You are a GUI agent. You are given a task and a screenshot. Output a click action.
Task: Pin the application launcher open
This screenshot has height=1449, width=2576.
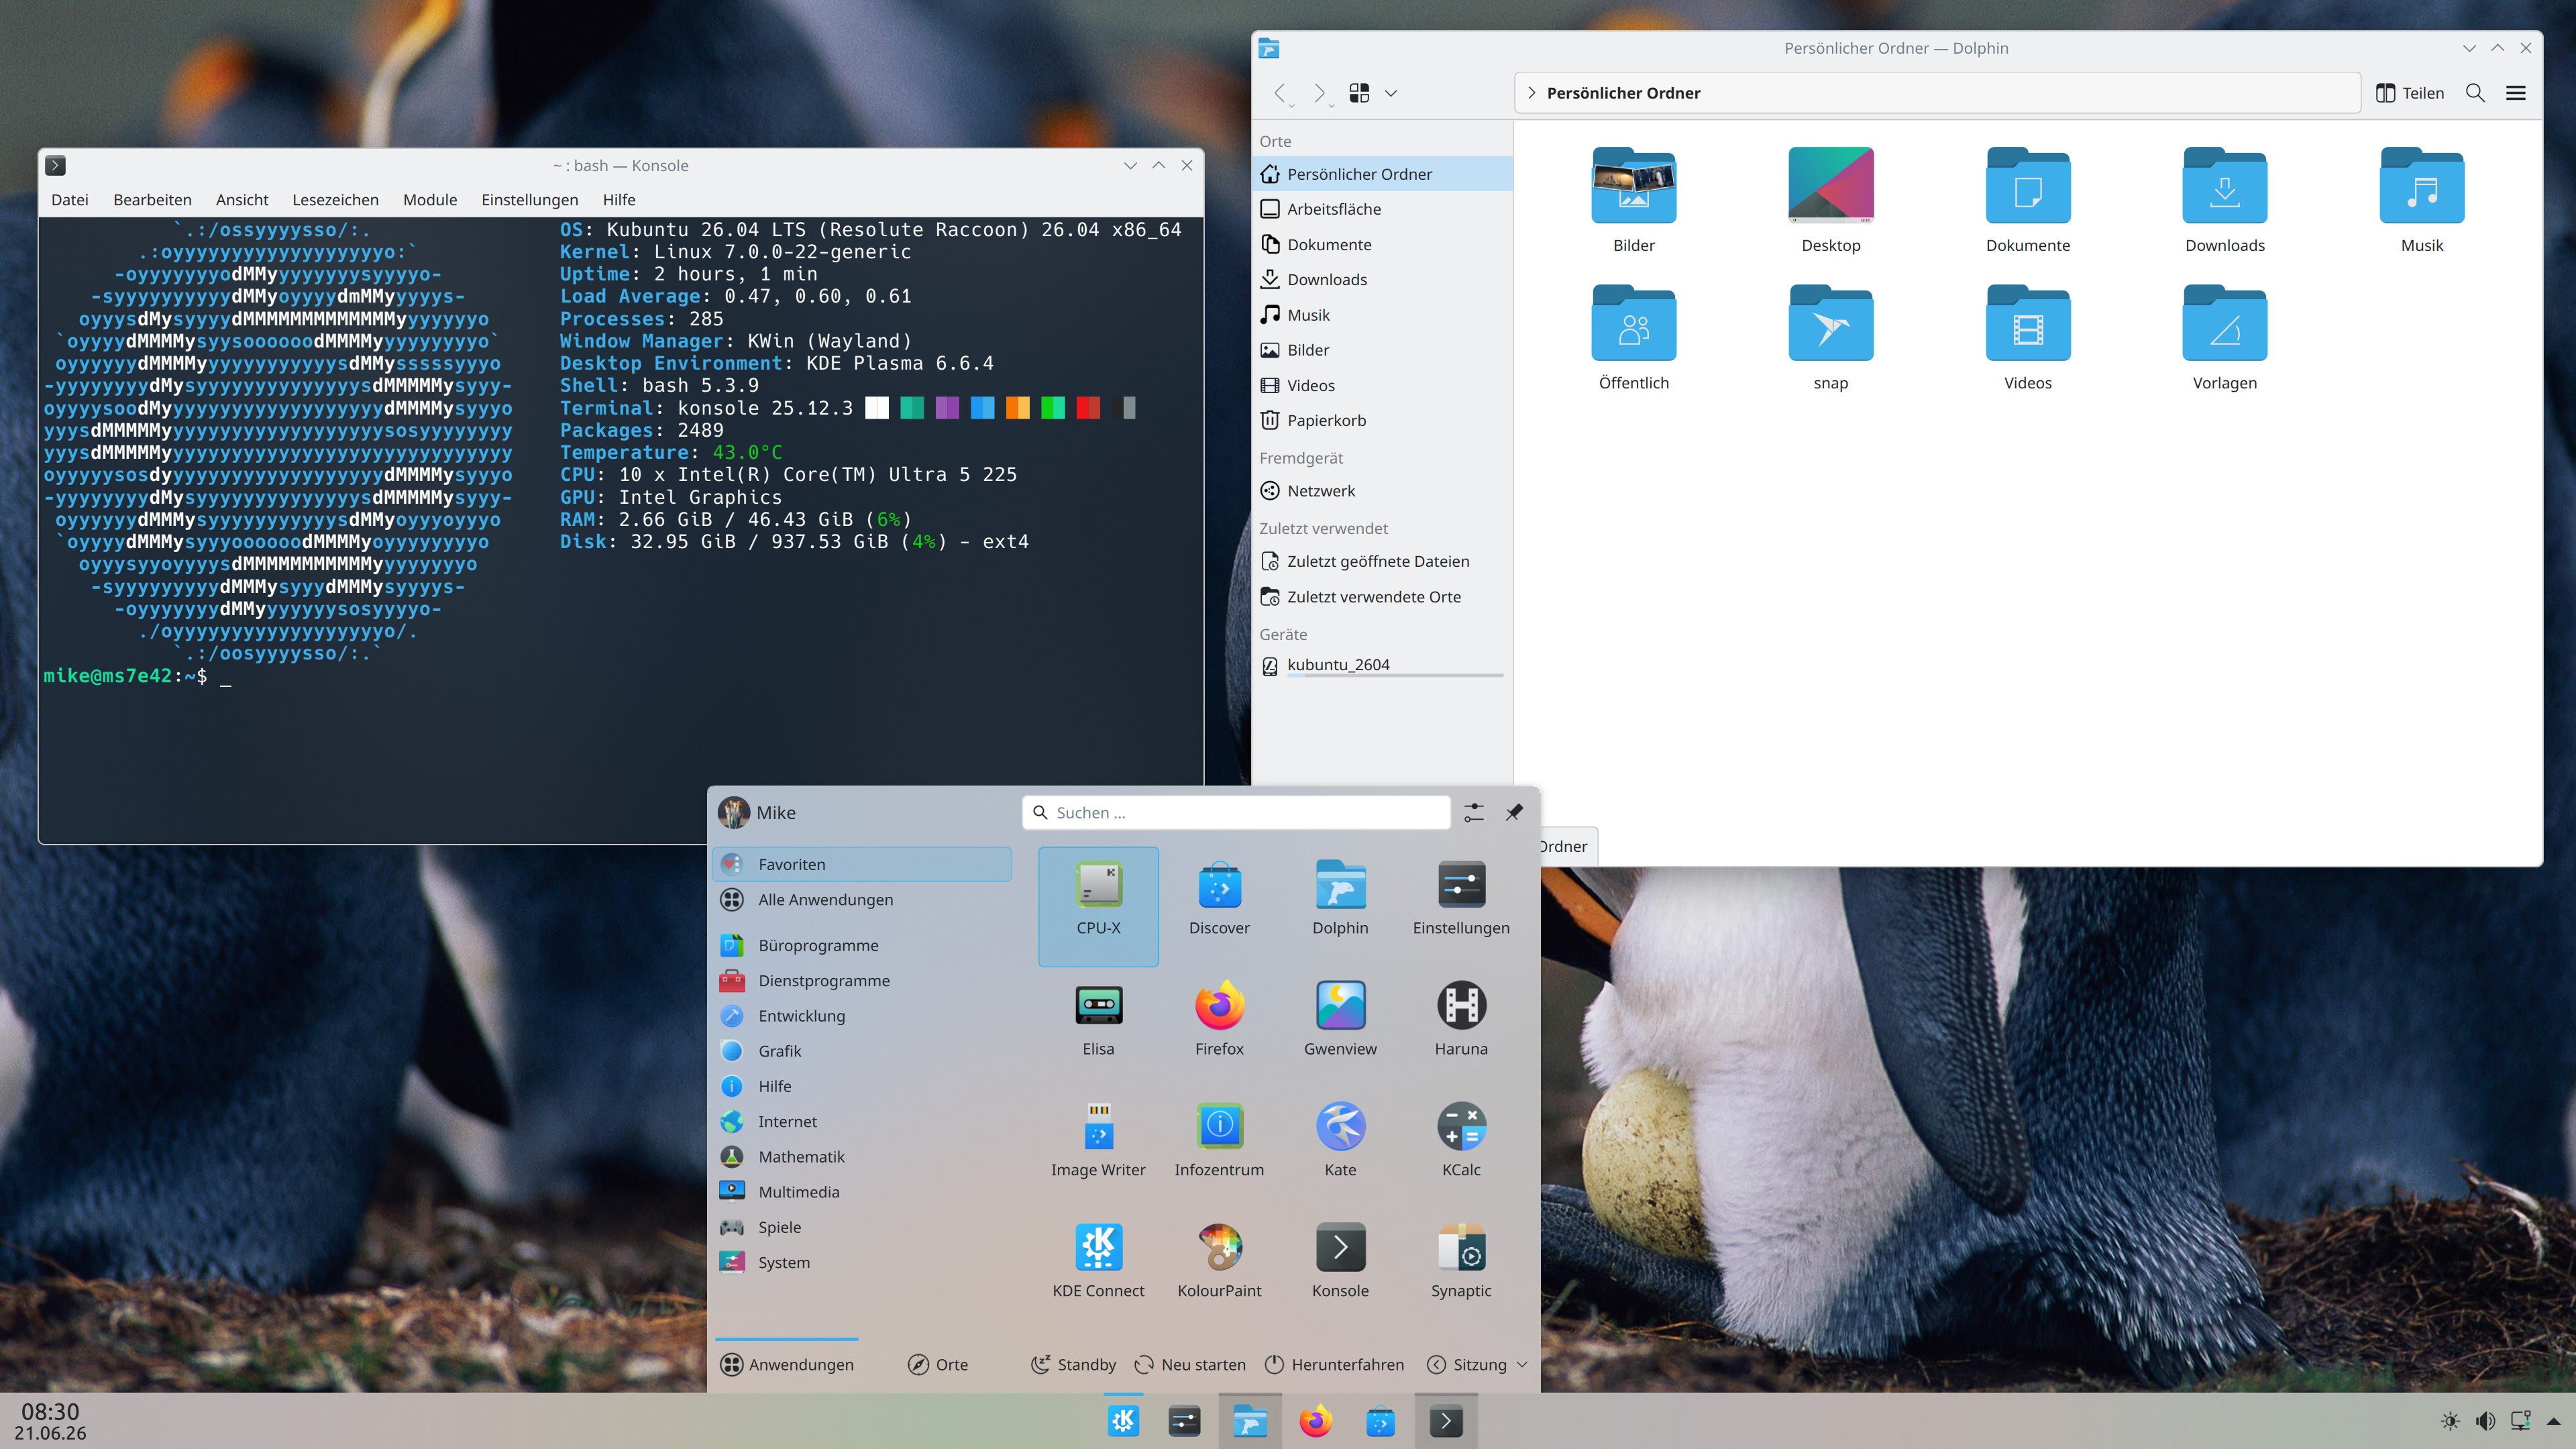tap(1514, 812)
